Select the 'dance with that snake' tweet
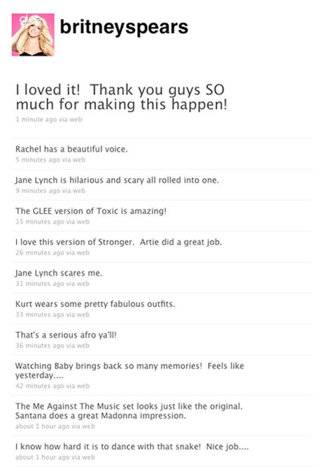Screen dimensions: 326x467 click(132, 447)
